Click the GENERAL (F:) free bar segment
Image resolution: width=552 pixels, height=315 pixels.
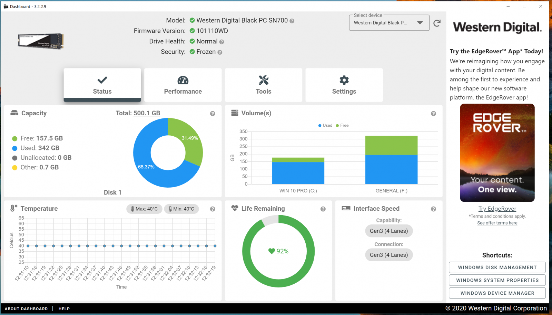391,145
